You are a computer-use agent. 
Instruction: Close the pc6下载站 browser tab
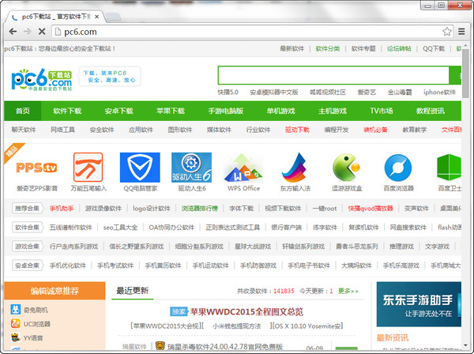[96, 17]
